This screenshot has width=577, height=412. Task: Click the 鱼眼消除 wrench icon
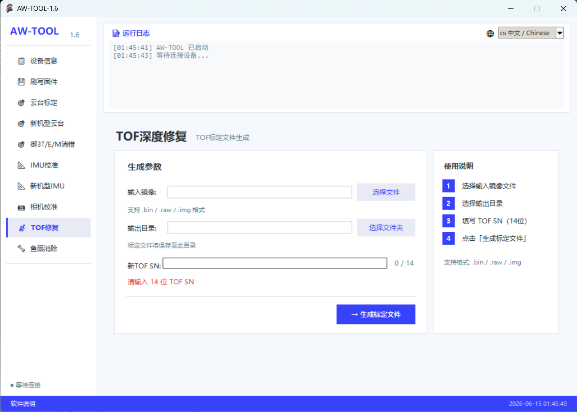click(21, 248)
